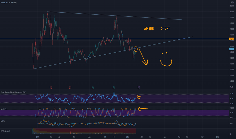Select the orange AIRBNB text annotation
Screen dimensions: 236x139
pyautogui.click(x=149, y=29)
